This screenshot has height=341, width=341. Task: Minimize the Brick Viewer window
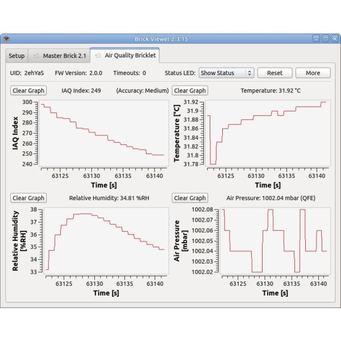click(x=316, y=39)
